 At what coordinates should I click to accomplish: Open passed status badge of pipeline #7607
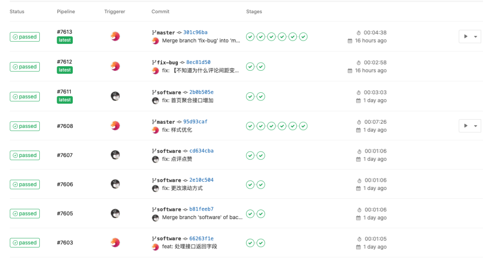(25, 155)
